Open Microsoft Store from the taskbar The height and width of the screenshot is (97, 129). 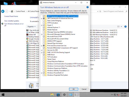(x=58, y=95)
